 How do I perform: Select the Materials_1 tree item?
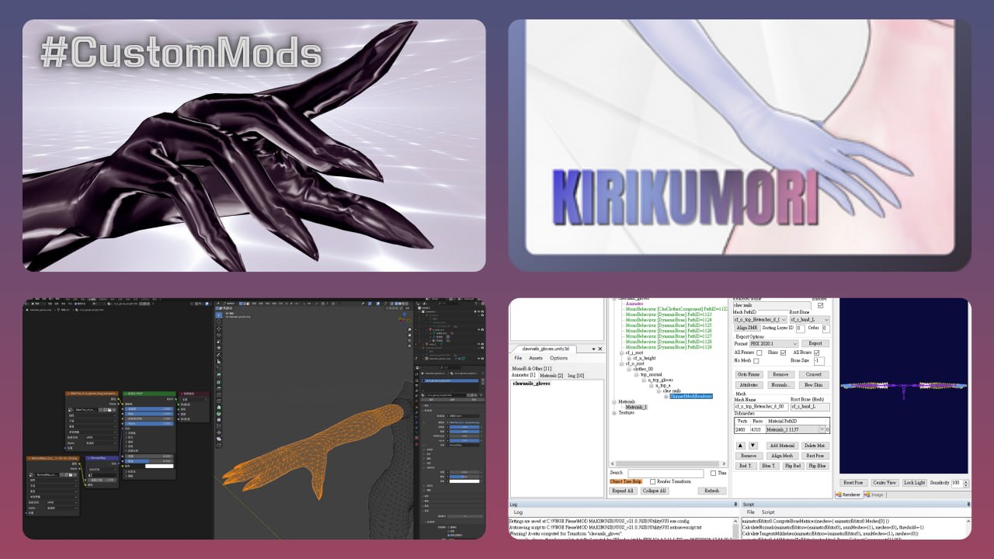click(636, 407)
